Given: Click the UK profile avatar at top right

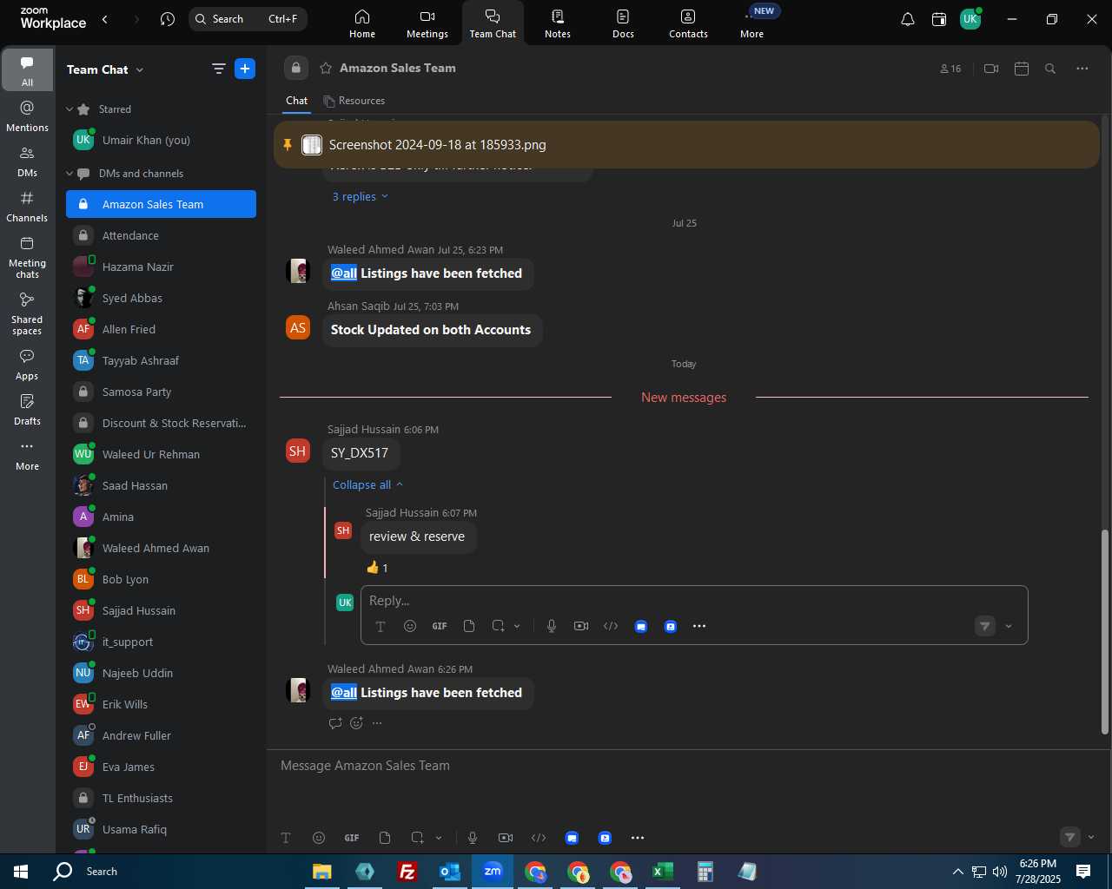Looking at the screenshot, I should point(970,19).
